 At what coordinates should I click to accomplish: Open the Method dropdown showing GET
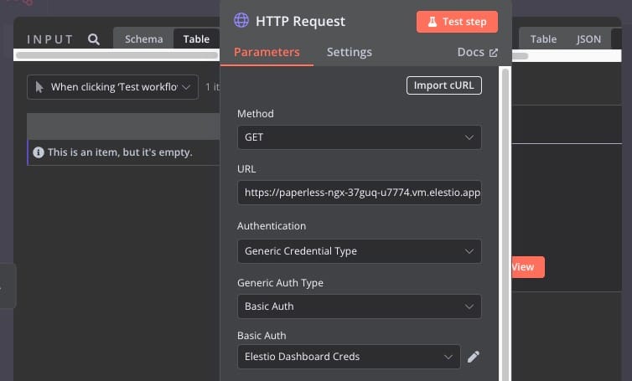(359, 136)
